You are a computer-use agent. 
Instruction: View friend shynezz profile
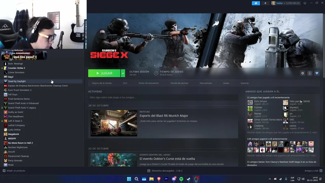[x=294, y=108]
